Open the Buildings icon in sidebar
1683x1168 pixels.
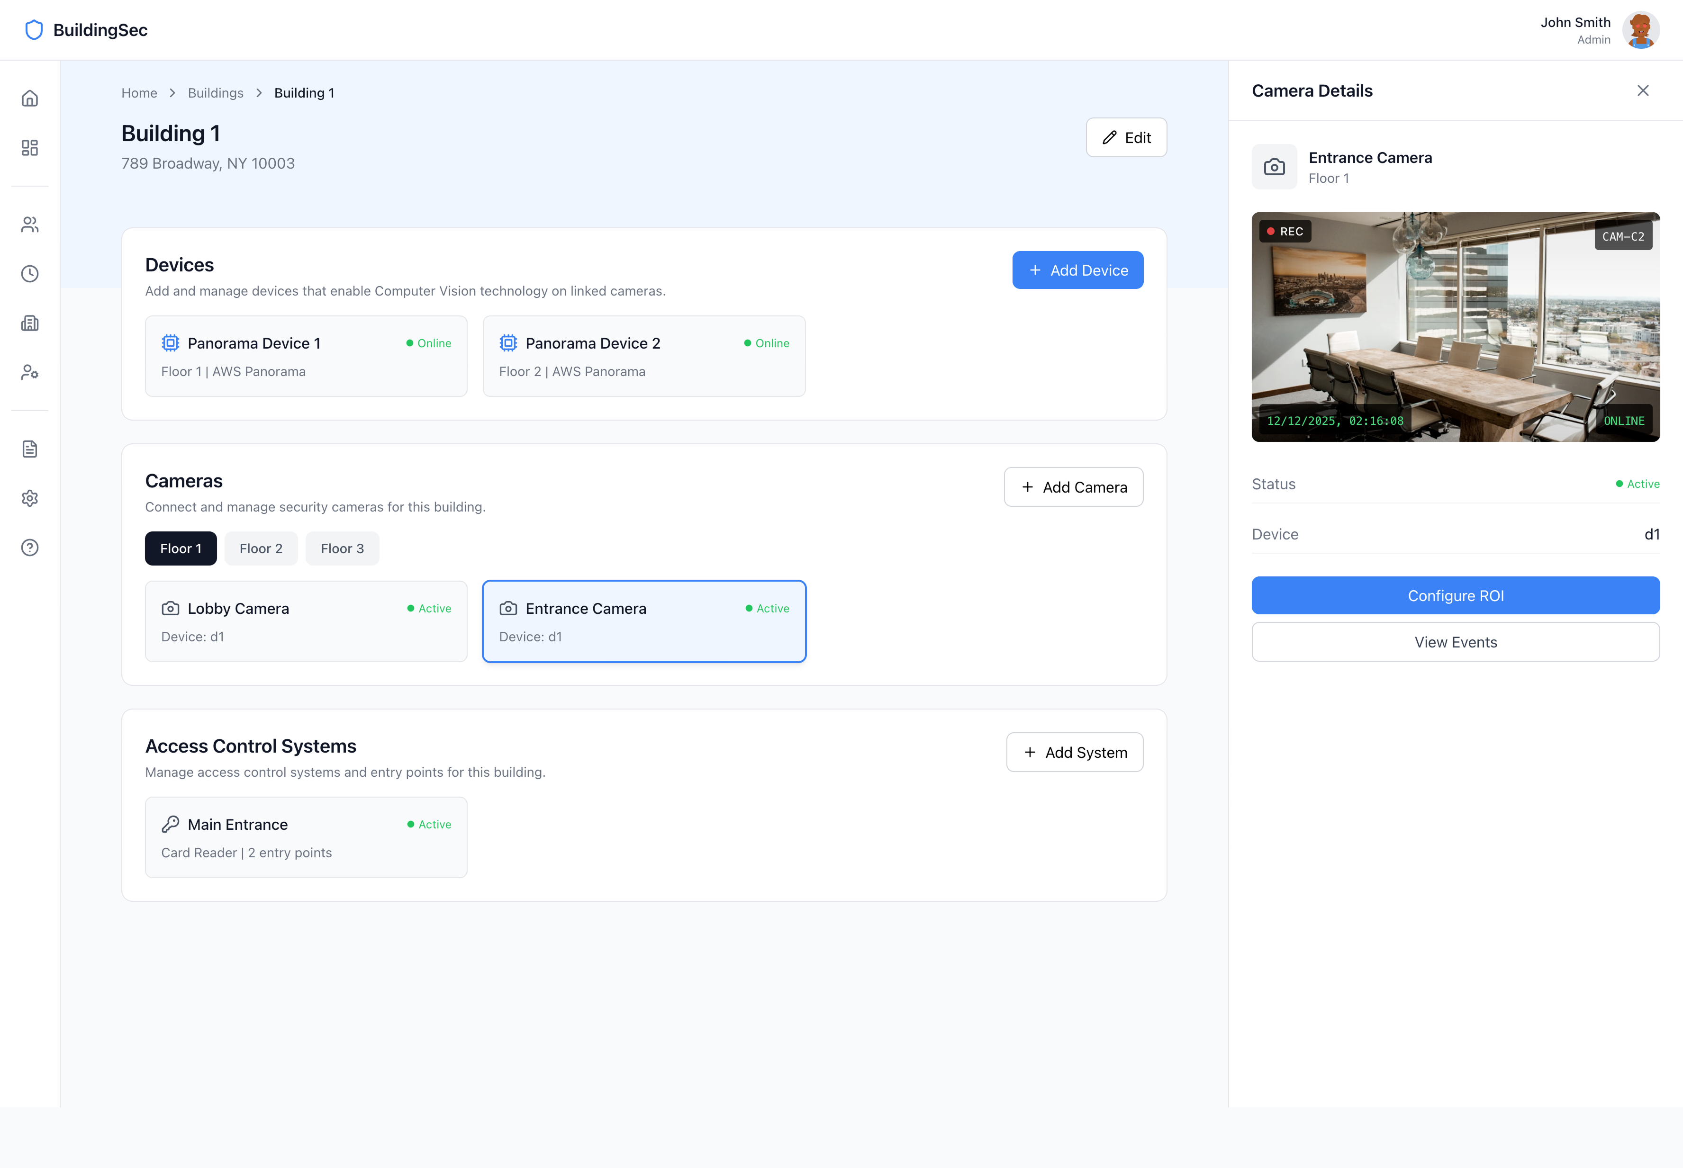pyautogui.click(x=29, y=323)
